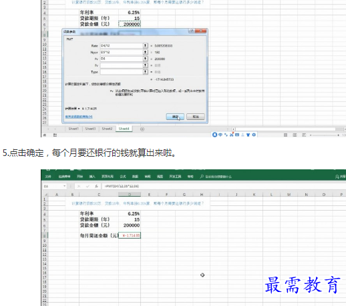Open the 文件 File menu
The width and height of the screenshot is (346, 306).
[x=48, y=177]
